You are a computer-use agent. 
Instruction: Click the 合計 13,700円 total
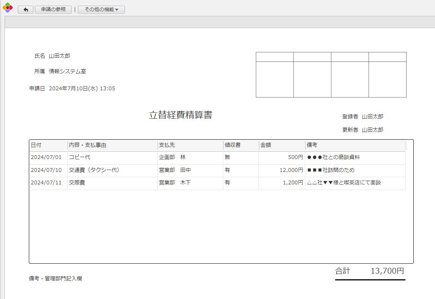pos(370,271)
